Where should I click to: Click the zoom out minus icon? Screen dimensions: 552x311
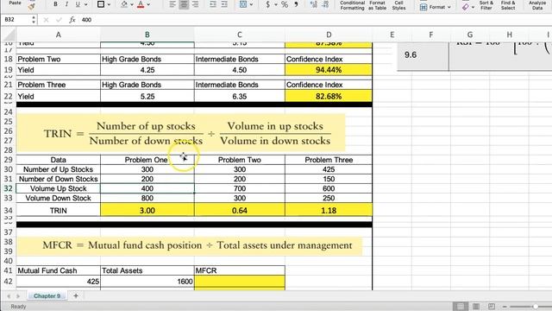tap(505, 307)
